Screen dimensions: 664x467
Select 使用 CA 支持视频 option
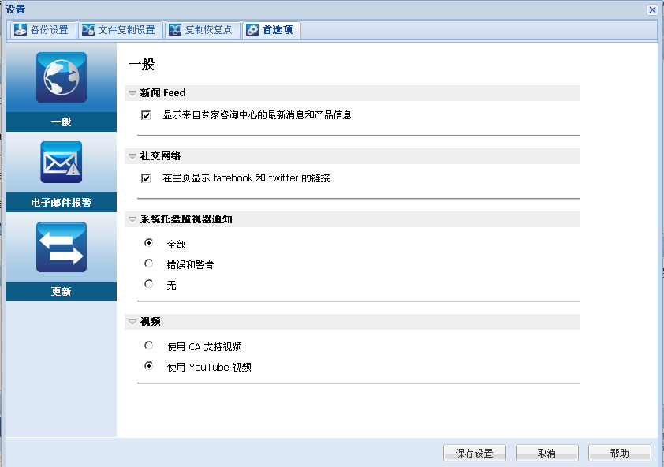pyautogui.click(x=148, y=346)
